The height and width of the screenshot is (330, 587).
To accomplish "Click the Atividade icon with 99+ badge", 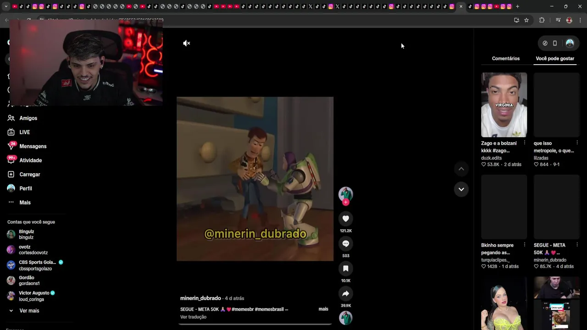I will [11, 159].
